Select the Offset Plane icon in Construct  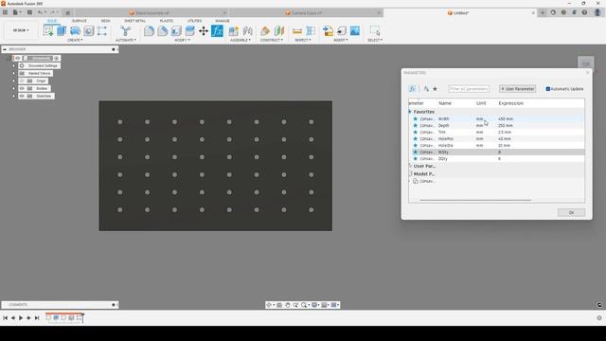[x=265, y=31]
